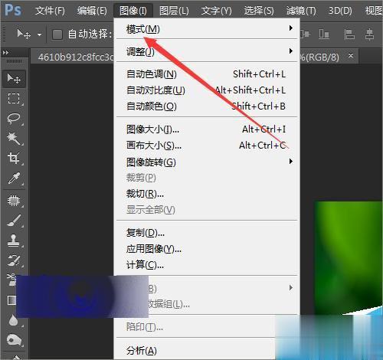The image size is (383, 360).
Task: Choose 应用图像(Y)... from menu
Action: coord(207,249)
